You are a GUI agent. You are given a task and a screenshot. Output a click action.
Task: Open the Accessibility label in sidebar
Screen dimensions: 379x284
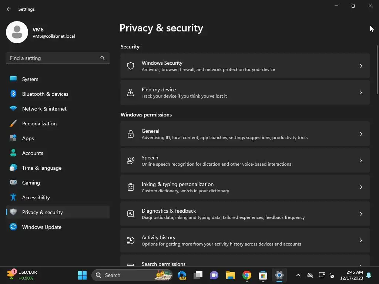click(x=36, y=197)
